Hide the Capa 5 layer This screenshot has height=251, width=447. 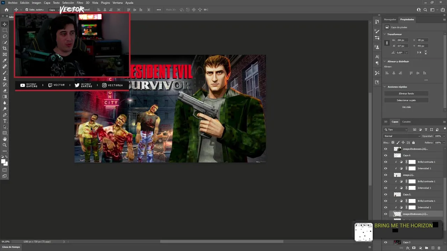(386, 195)
